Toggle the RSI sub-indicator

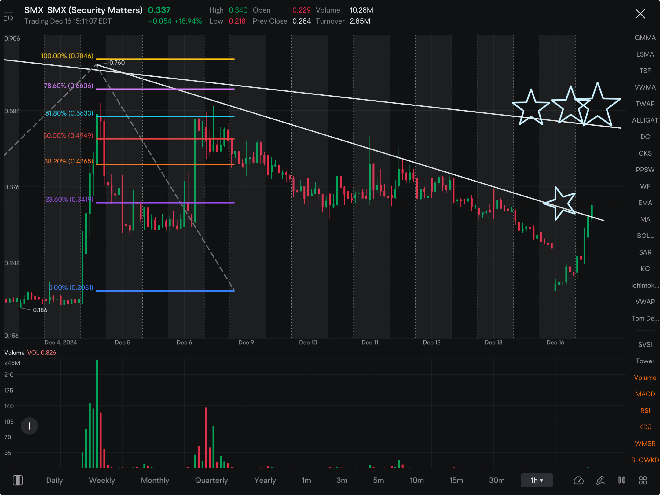tap(645, 411)
